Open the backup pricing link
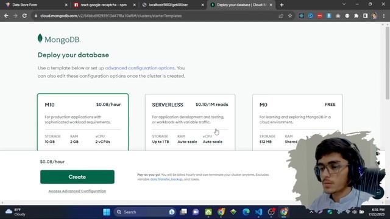 (x=177, y=179)
